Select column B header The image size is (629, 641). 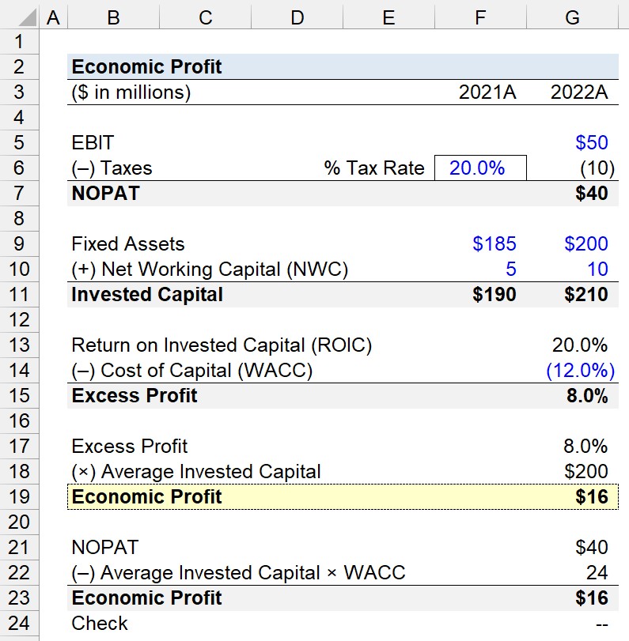[x=113, y=17]
